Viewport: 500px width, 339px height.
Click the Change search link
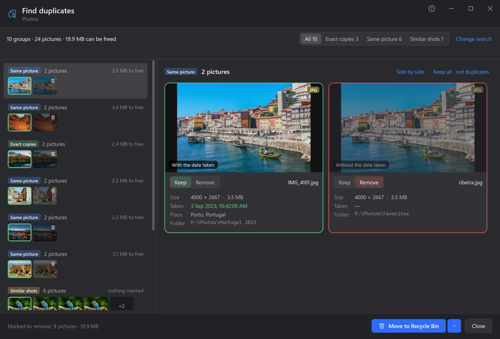pyautogui.click(x=473, y=39)
